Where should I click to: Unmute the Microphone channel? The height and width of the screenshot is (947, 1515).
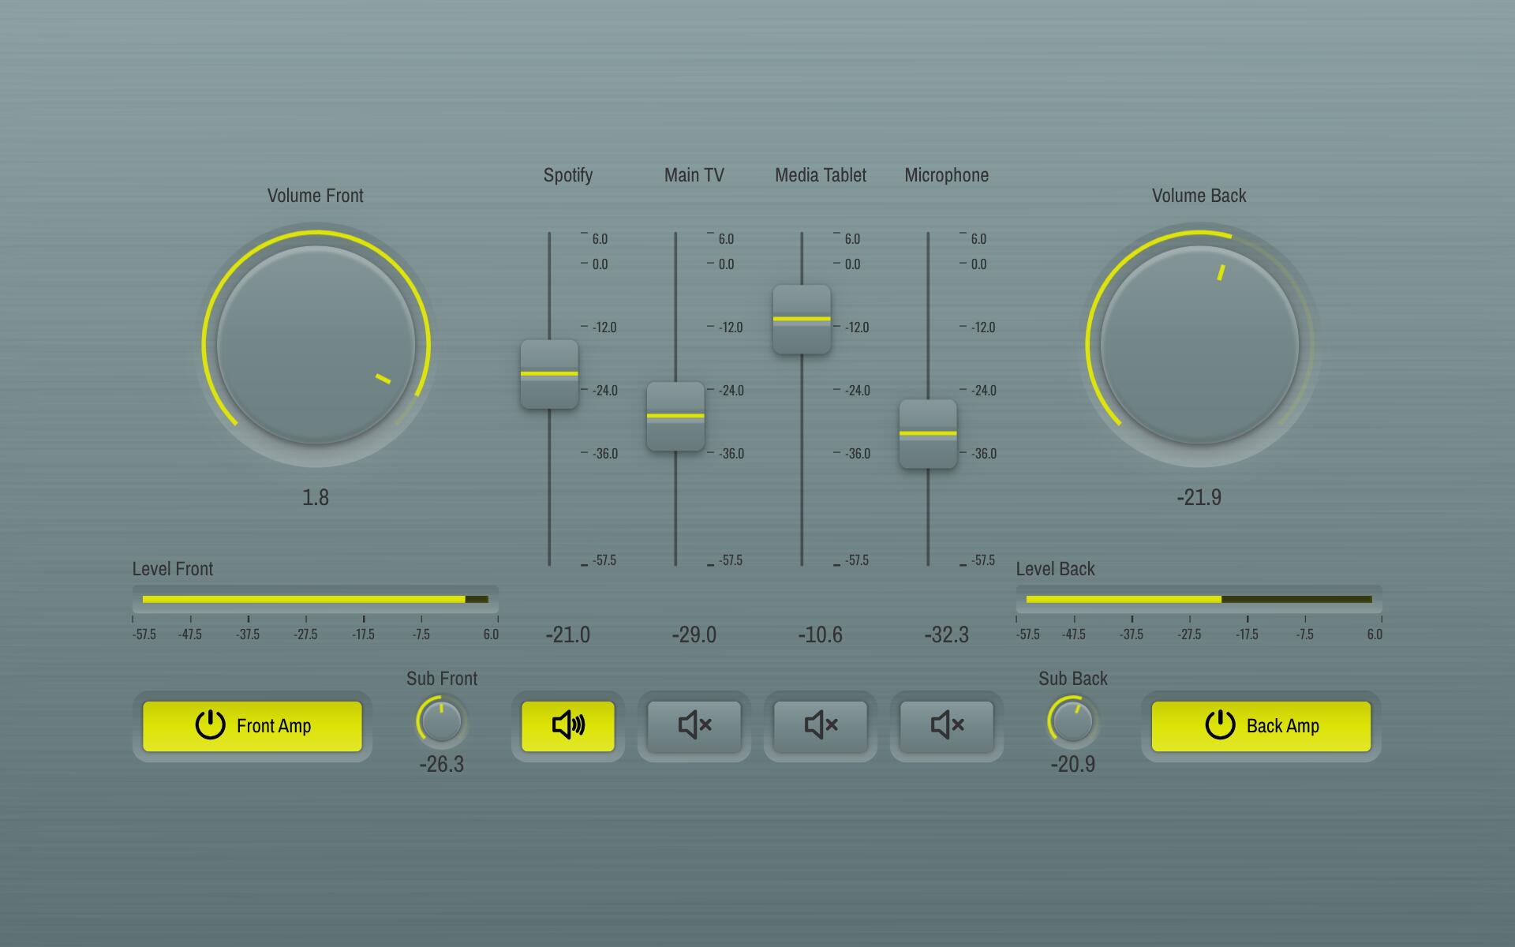pyautogui.click(x=946, y=725)
